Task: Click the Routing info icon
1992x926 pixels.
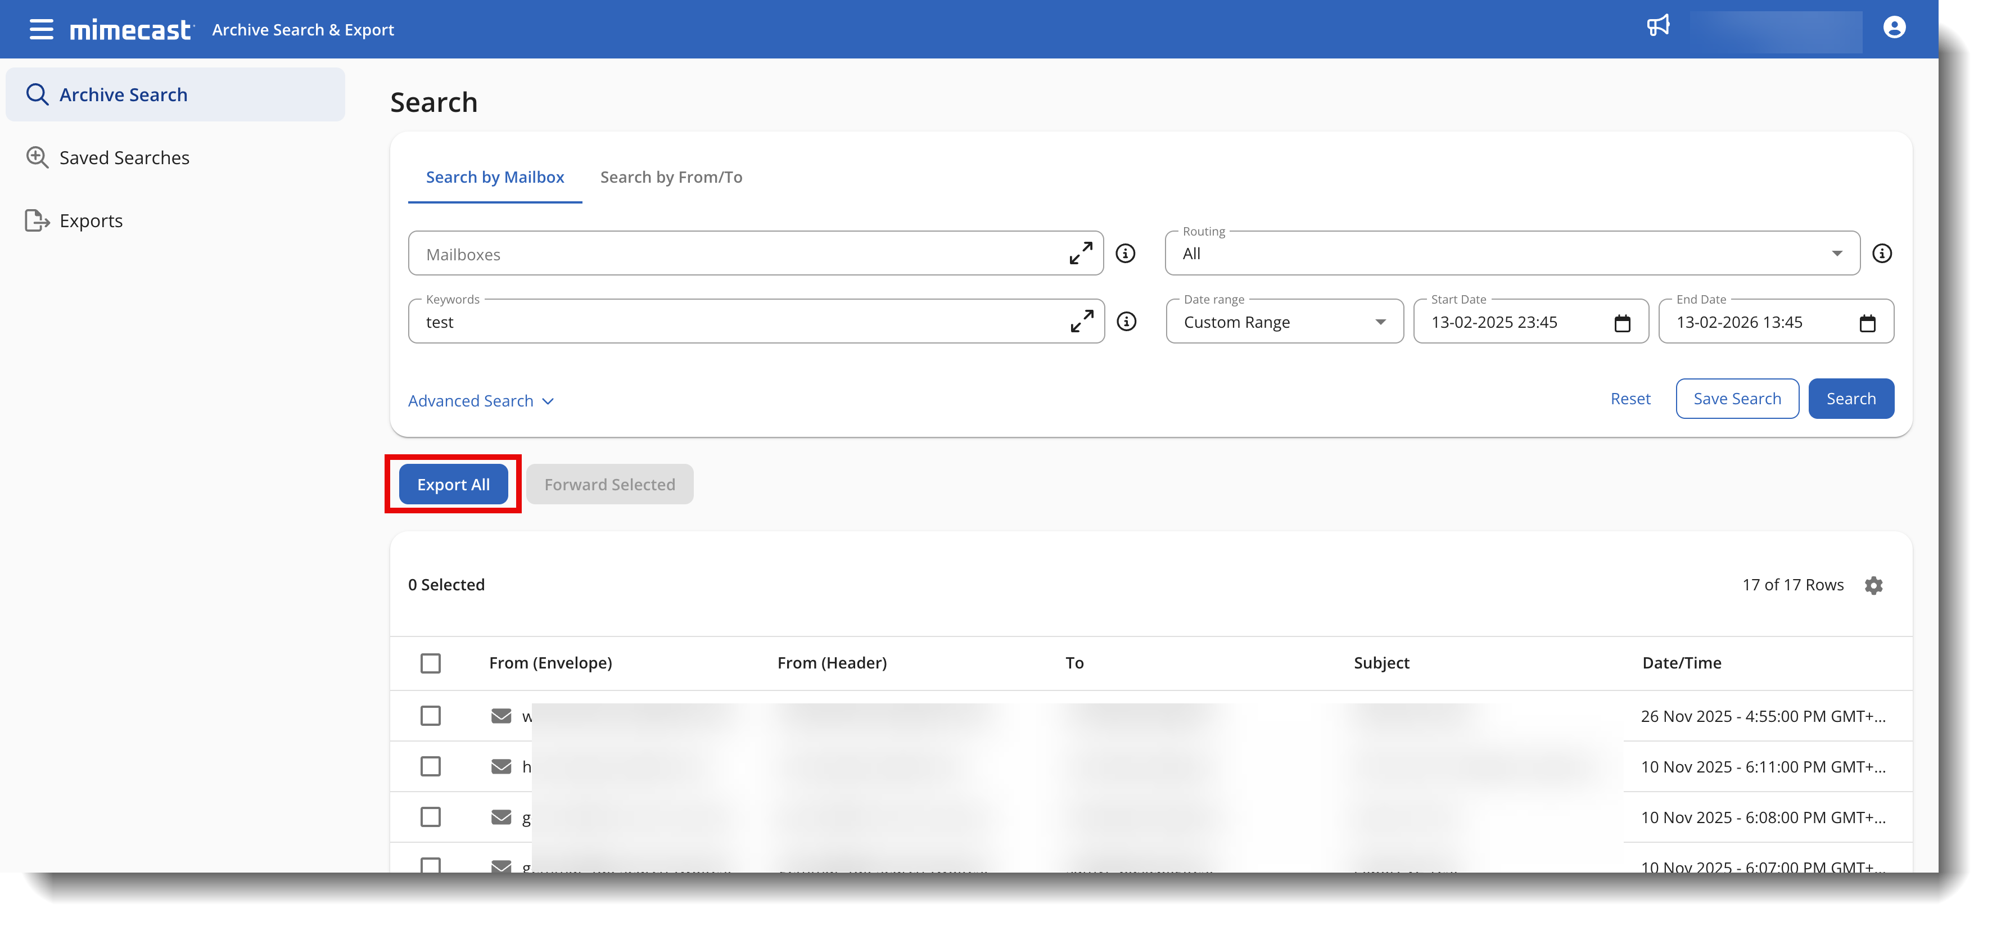Action: click(1881, 253)
